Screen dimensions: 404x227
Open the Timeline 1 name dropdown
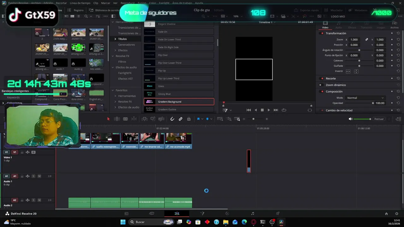point(267,22)
